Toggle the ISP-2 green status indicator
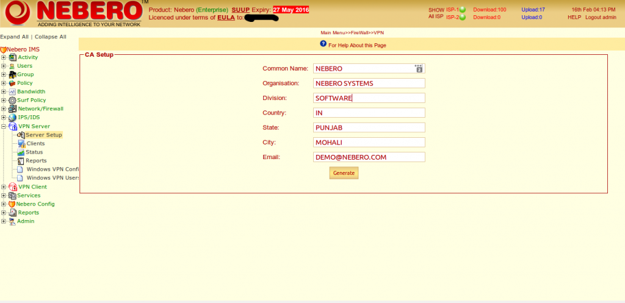Viewport: 625px width, 303px height. coord(463,18)
